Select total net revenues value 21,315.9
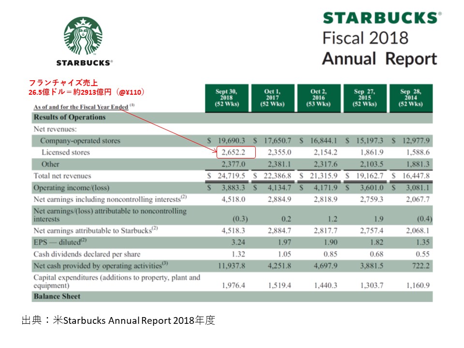This screenshot has height=348, width=464. pos(324,176)
